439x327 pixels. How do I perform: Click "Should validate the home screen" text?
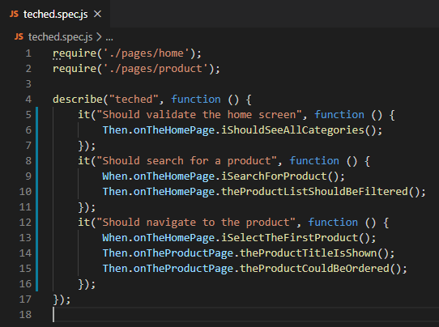pyautogui.click(x=198, y=115)
